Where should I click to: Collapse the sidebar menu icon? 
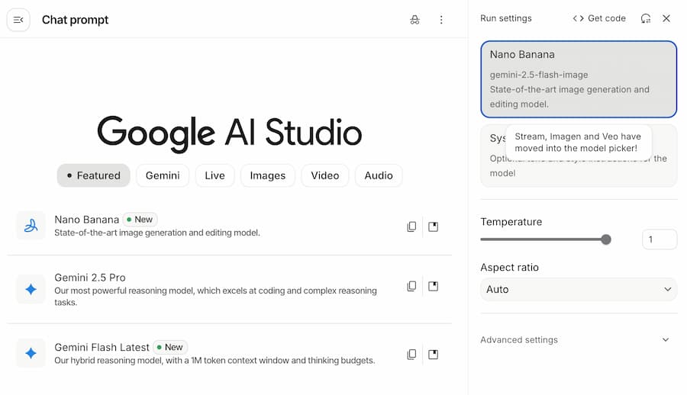pyautogui.click(x=18, y=20)
